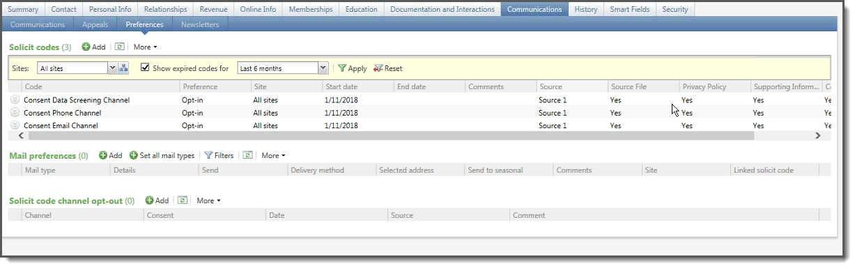Sort by the Delivery method column header
This screenshot has height=268, width=855.
pyautogui.click(x=331, y=170)
